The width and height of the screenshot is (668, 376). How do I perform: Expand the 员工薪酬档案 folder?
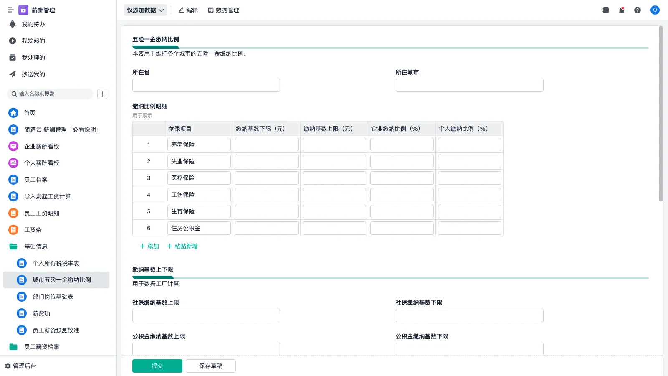tap(41, 347)
